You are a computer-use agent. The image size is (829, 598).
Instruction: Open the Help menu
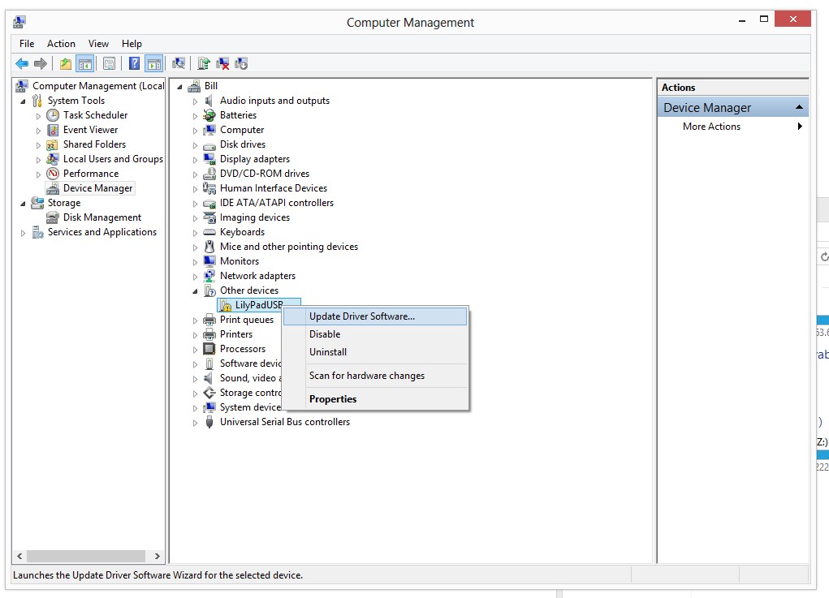point(132,44)
